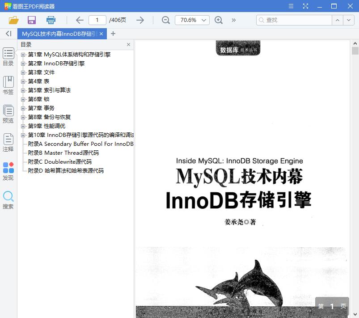Open the 发现 discover panel
Viewport: 359px width, 318px height.
(x=8, y=171)
